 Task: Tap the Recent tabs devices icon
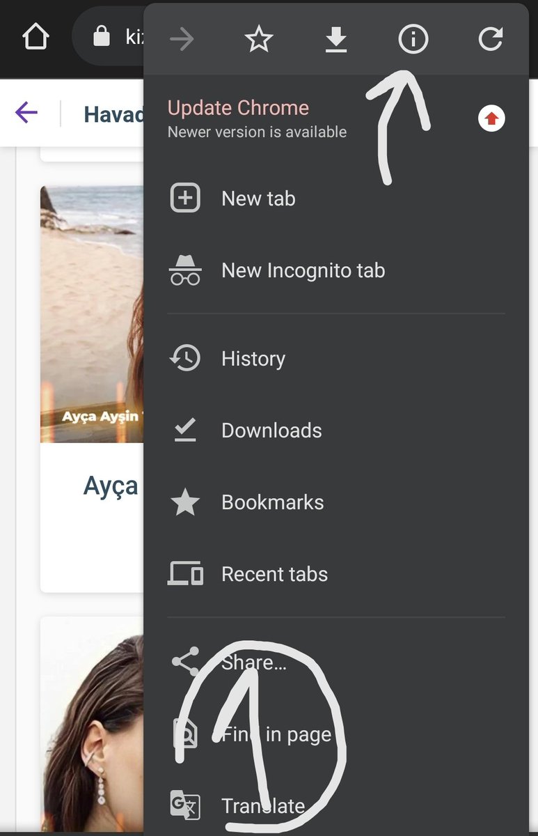pos(185,574)
